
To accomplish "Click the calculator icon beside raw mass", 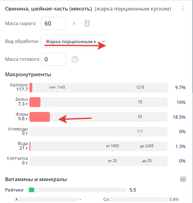I will 87,23.
